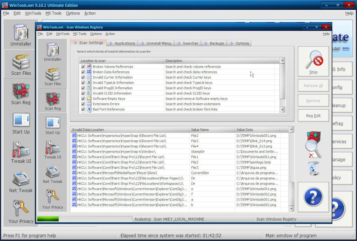Select the Workspaces\1\ Dir row
Image resolution: width=357 pixels, height=241 pixels.
click(180, 183)
